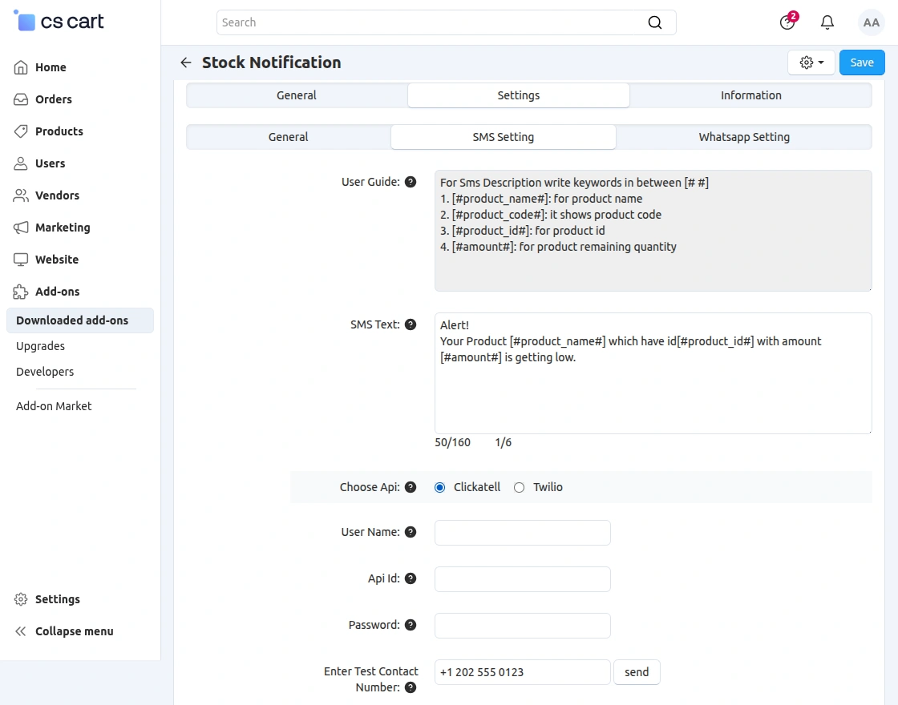Select the Twilio radio button
This screenshot has height=705, width=898.
519,487
